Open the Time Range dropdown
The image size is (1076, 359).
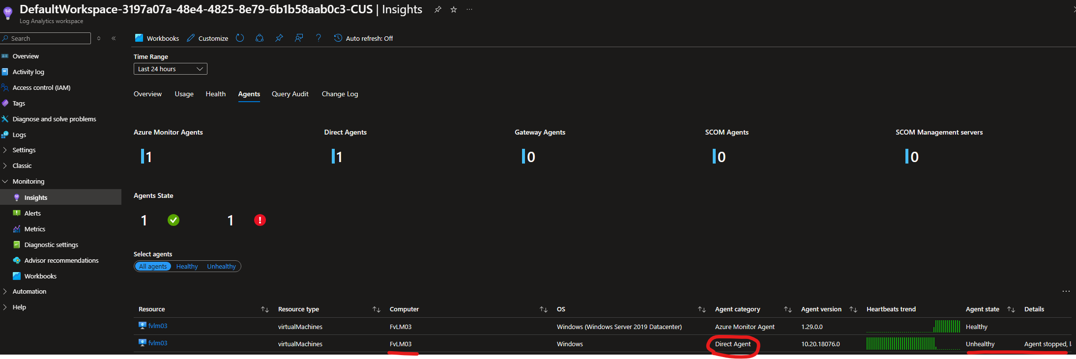171,69
